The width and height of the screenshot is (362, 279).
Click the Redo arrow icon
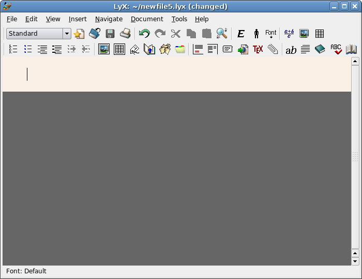tap(160, 34)
